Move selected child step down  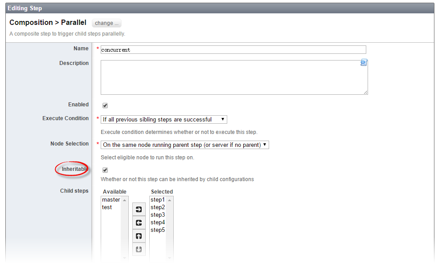[139, 249]
